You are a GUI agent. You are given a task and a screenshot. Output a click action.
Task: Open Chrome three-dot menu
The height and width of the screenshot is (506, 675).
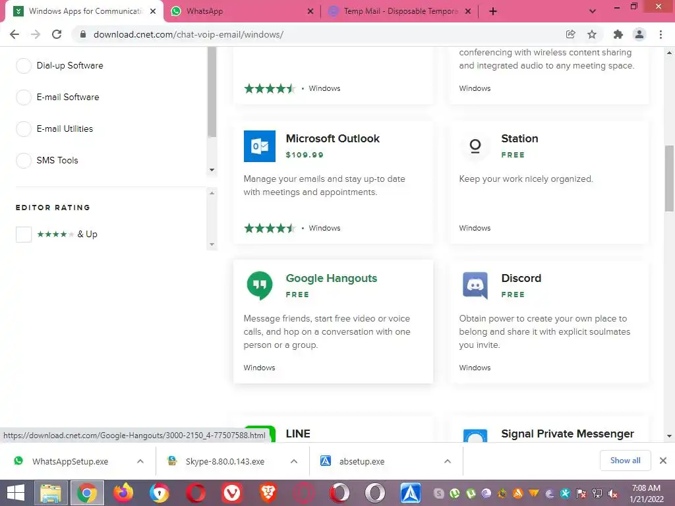pyautogui.click(x=660, y=34)
